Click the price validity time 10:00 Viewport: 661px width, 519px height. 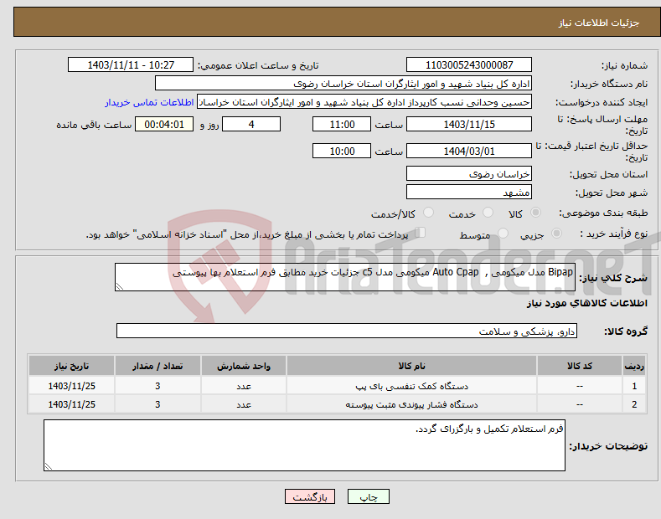pos(342,151)
